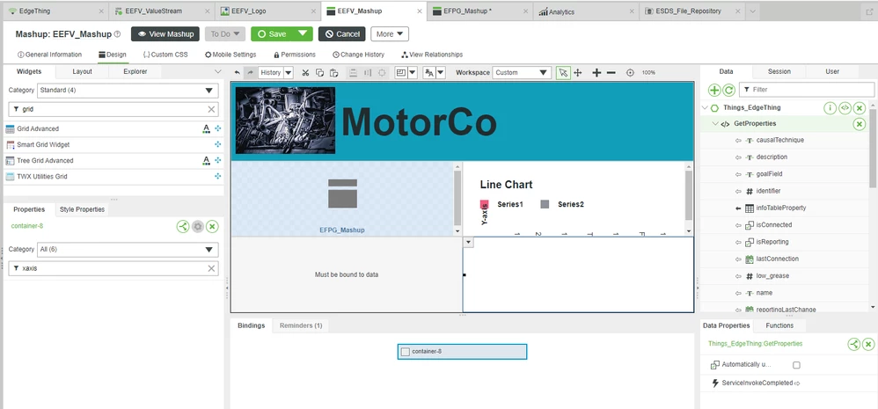Open widget Category Standard dropdown
878x409 pixels.
point(128,91)
